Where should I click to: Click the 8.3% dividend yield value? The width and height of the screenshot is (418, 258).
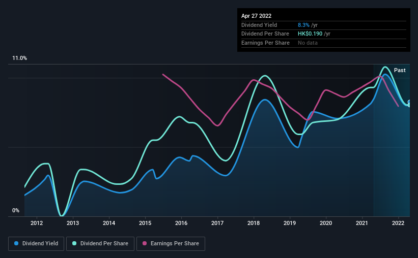(303, 25)
